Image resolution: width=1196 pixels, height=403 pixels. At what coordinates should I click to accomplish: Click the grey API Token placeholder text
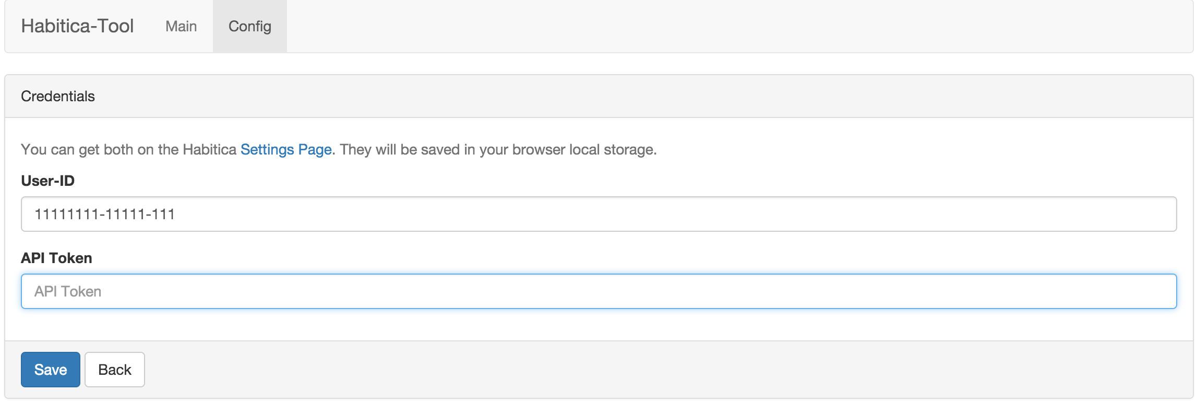[x=68, y=291]
